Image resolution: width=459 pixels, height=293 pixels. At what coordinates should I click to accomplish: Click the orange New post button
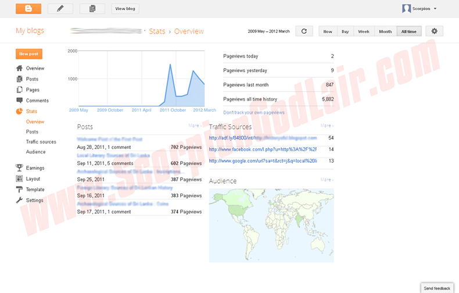click(29, 54)
